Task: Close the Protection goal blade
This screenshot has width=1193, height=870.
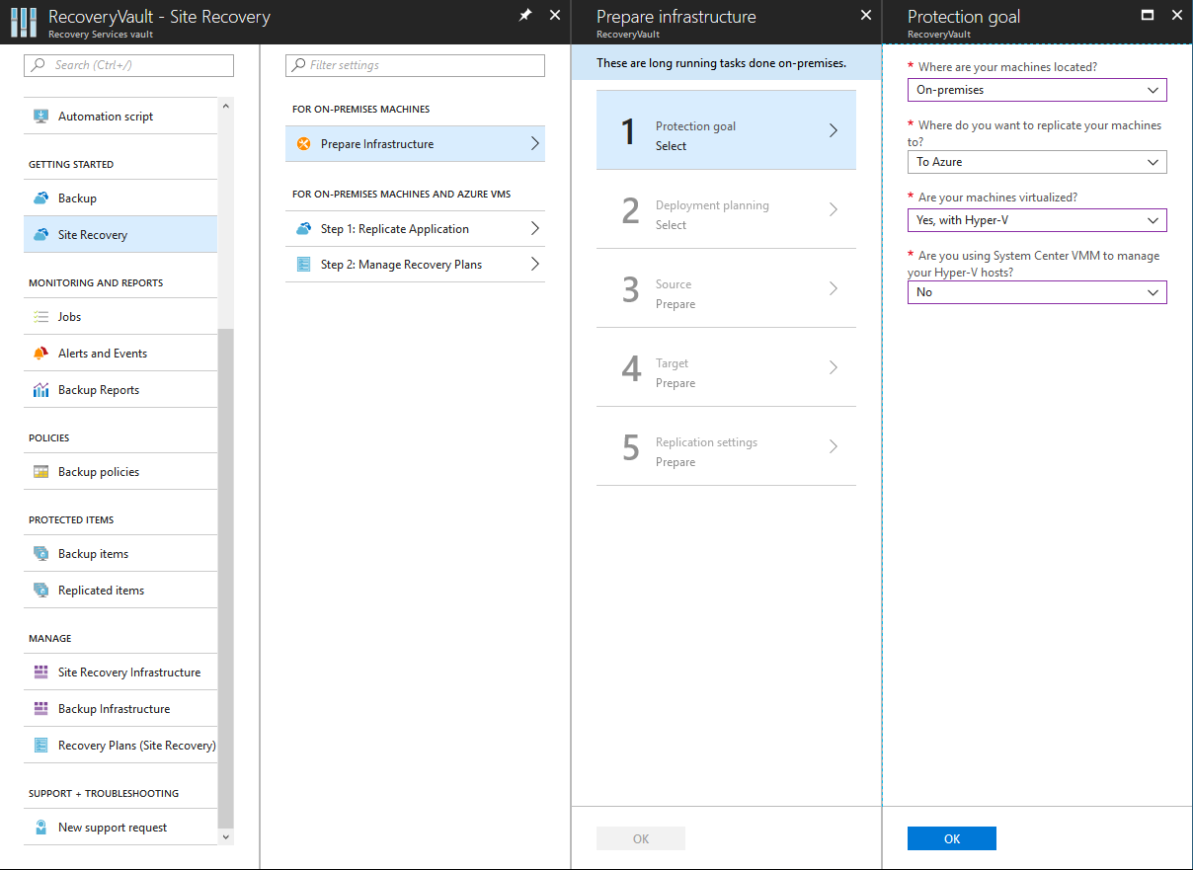Action: coord(1175,15)
